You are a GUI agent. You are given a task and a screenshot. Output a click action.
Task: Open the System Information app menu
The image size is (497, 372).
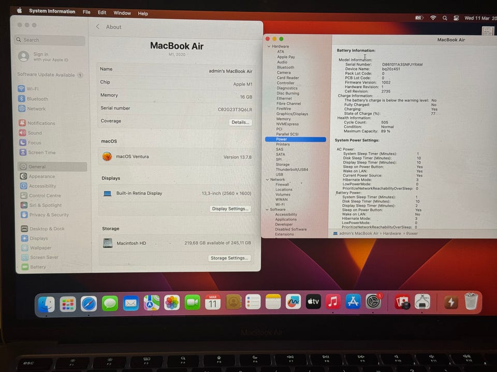pyautogui.click(x=52, y=11)
